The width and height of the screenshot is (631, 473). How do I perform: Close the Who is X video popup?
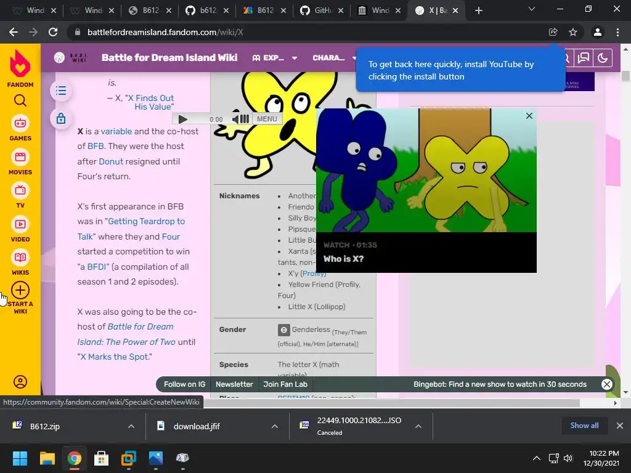tap(529, 116)
